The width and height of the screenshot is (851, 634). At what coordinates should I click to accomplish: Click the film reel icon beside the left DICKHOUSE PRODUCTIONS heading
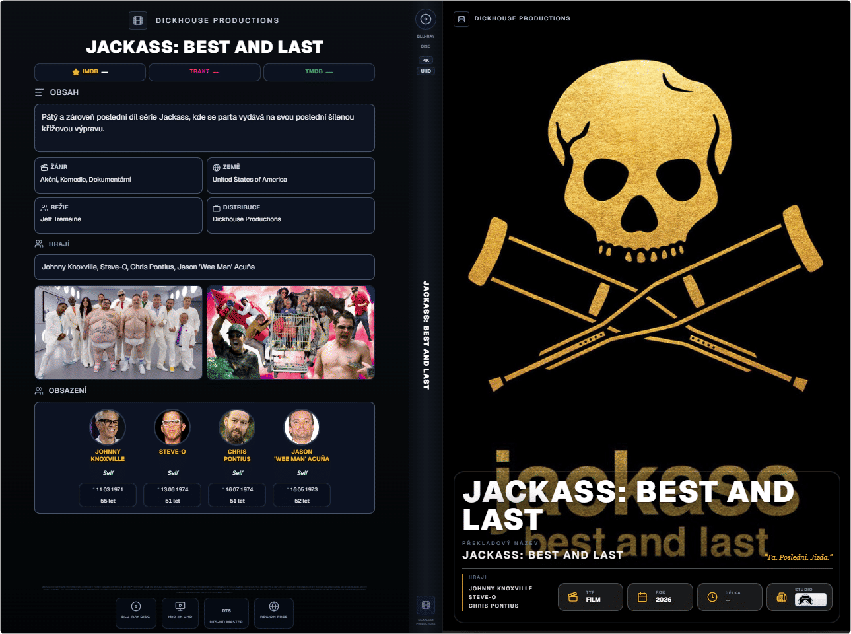pos(138,20)
